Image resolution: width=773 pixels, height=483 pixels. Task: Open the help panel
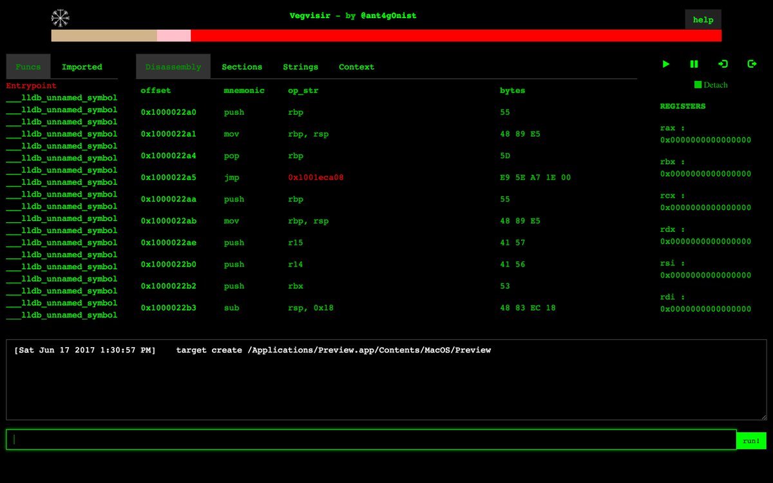[703, 20]
